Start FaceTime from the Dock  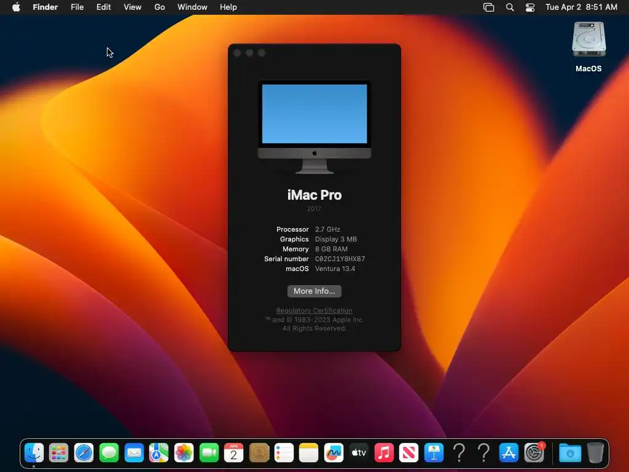pos(209,453)
